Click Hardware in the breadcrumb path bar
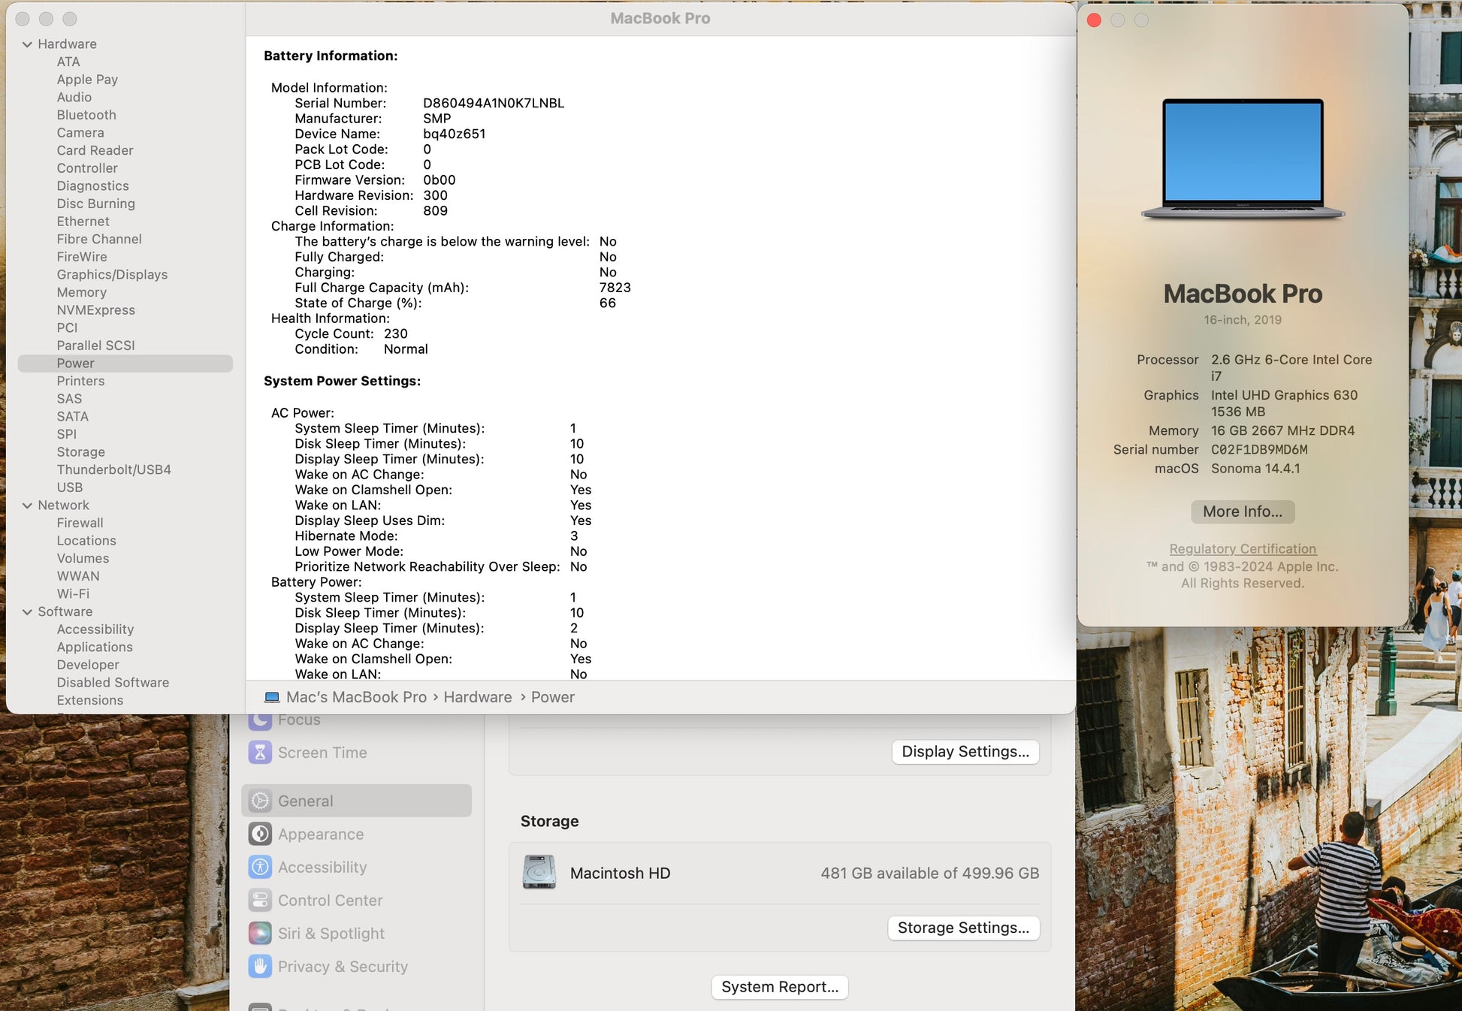Screen dimensions: 1462x1011 tap(477, 697)
